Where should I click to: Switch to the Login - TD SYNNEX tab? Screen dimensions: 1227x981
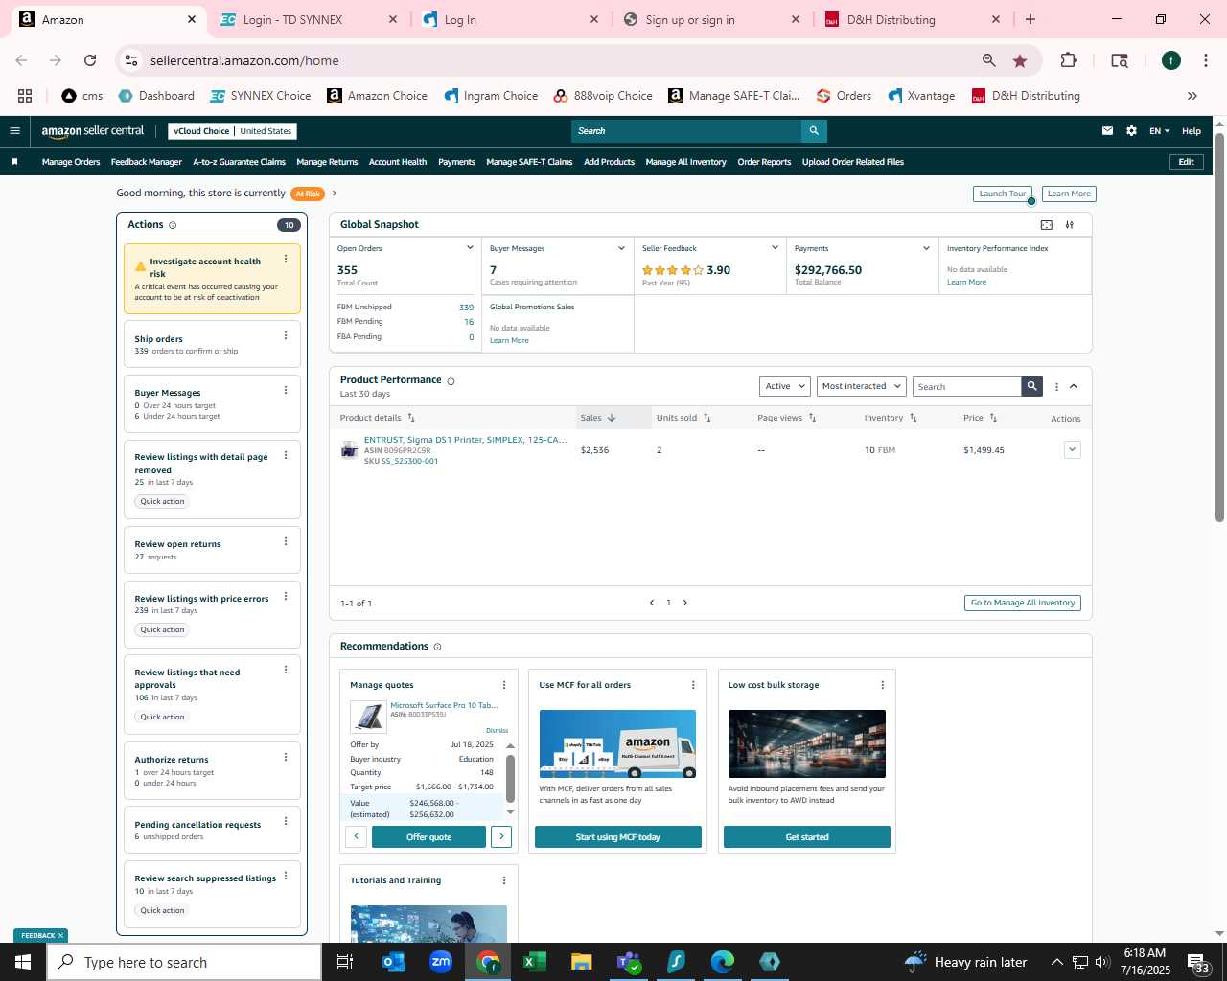(x=310, y=19)
